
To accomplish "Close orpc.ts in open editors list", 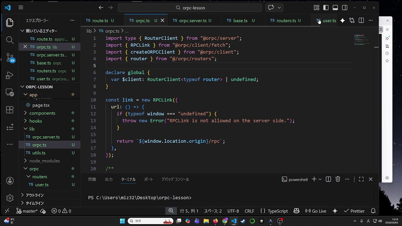I will tap(25, 47).
